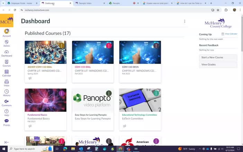
Task: Open announcements for Fundamental Basics course
Action: point(30,126)
